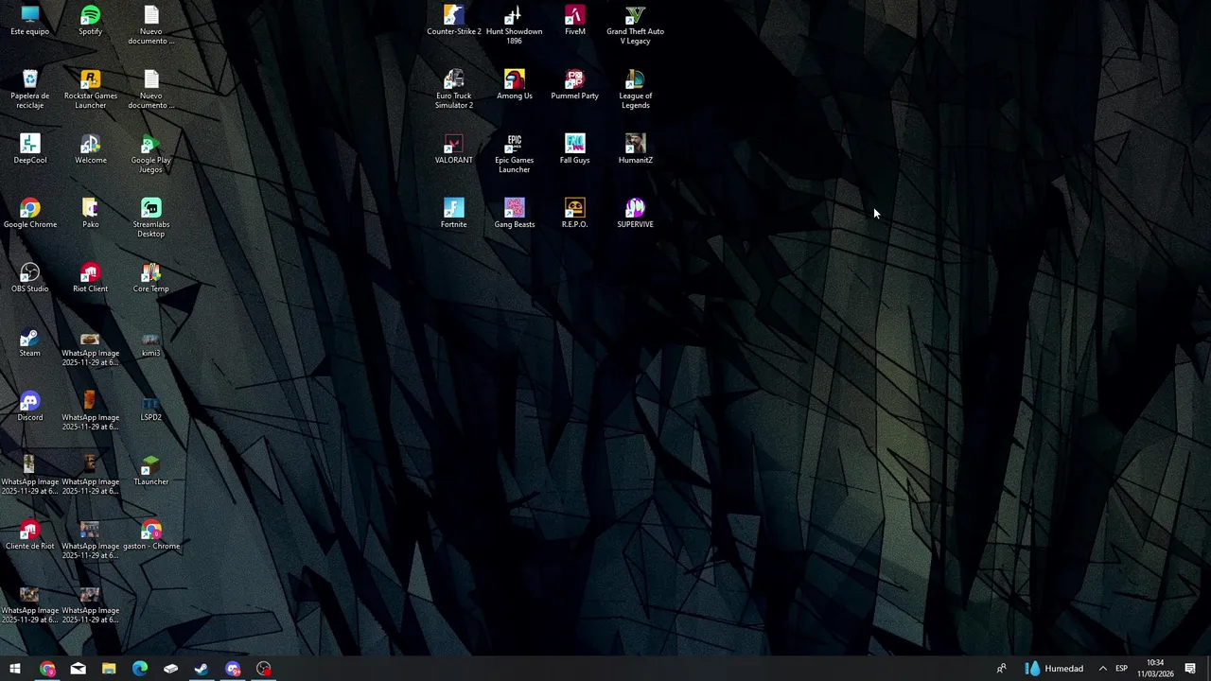
Task: Select the Streamlabs Desktop shortcut
Action: tap(151, 218)
